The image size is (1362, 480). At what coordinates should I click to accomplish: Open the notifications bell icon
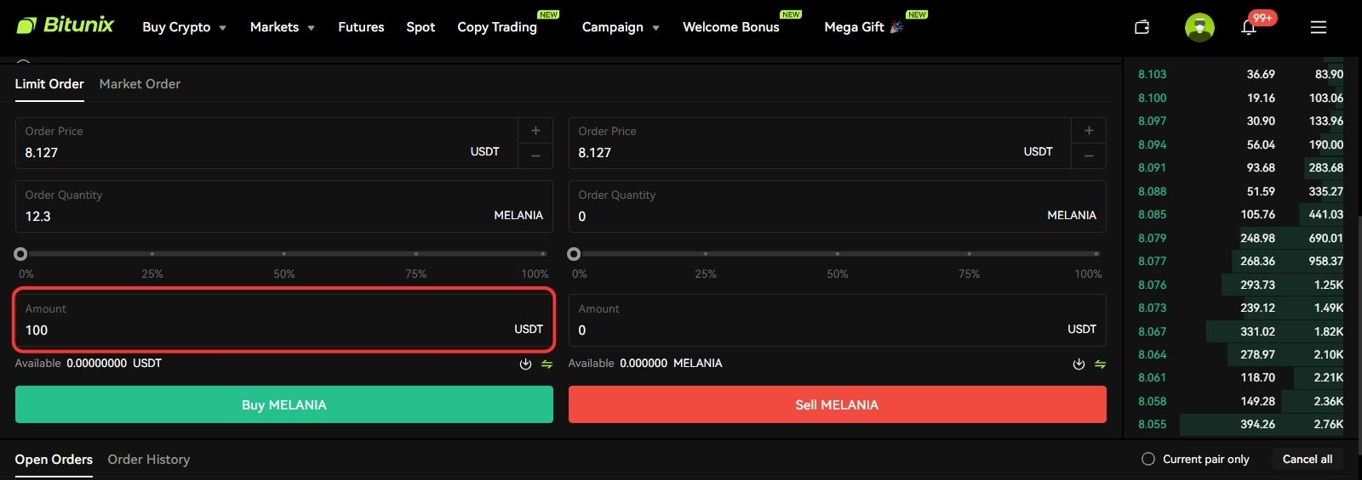[x=1249, y=27]
